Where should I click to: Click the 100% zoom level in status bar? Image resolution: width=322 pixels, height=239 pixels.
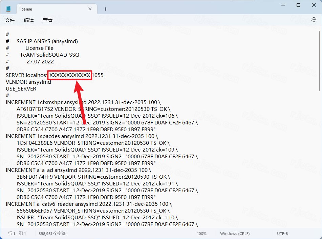point(202,234)
